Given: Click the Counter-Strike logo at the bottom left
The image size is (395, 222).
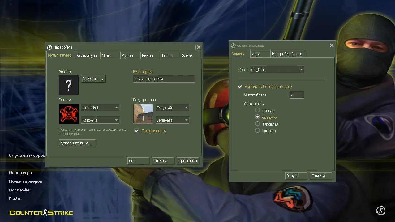Looking at the screenshot, I should point(41,212).
